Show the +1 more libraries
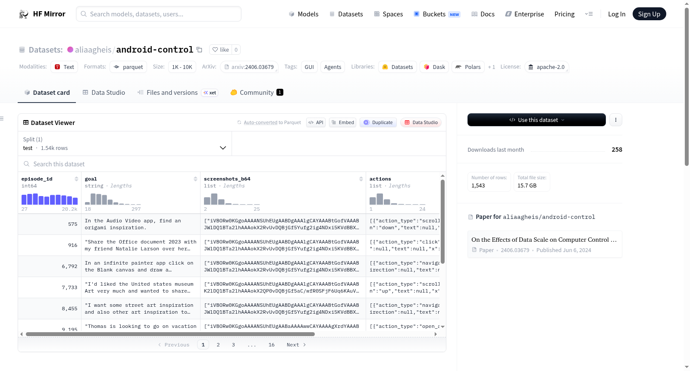690x371 pixels. point(492,67)
